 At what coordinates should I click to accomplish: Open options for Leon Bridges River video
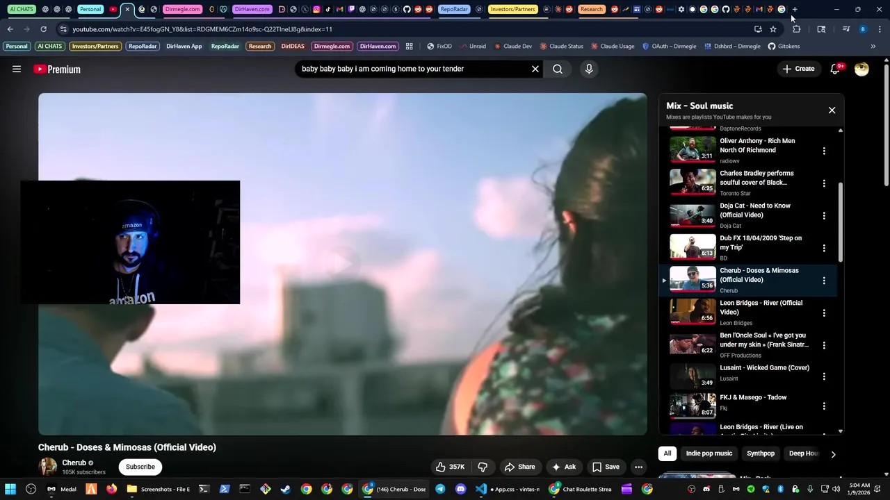coord(824,313)
